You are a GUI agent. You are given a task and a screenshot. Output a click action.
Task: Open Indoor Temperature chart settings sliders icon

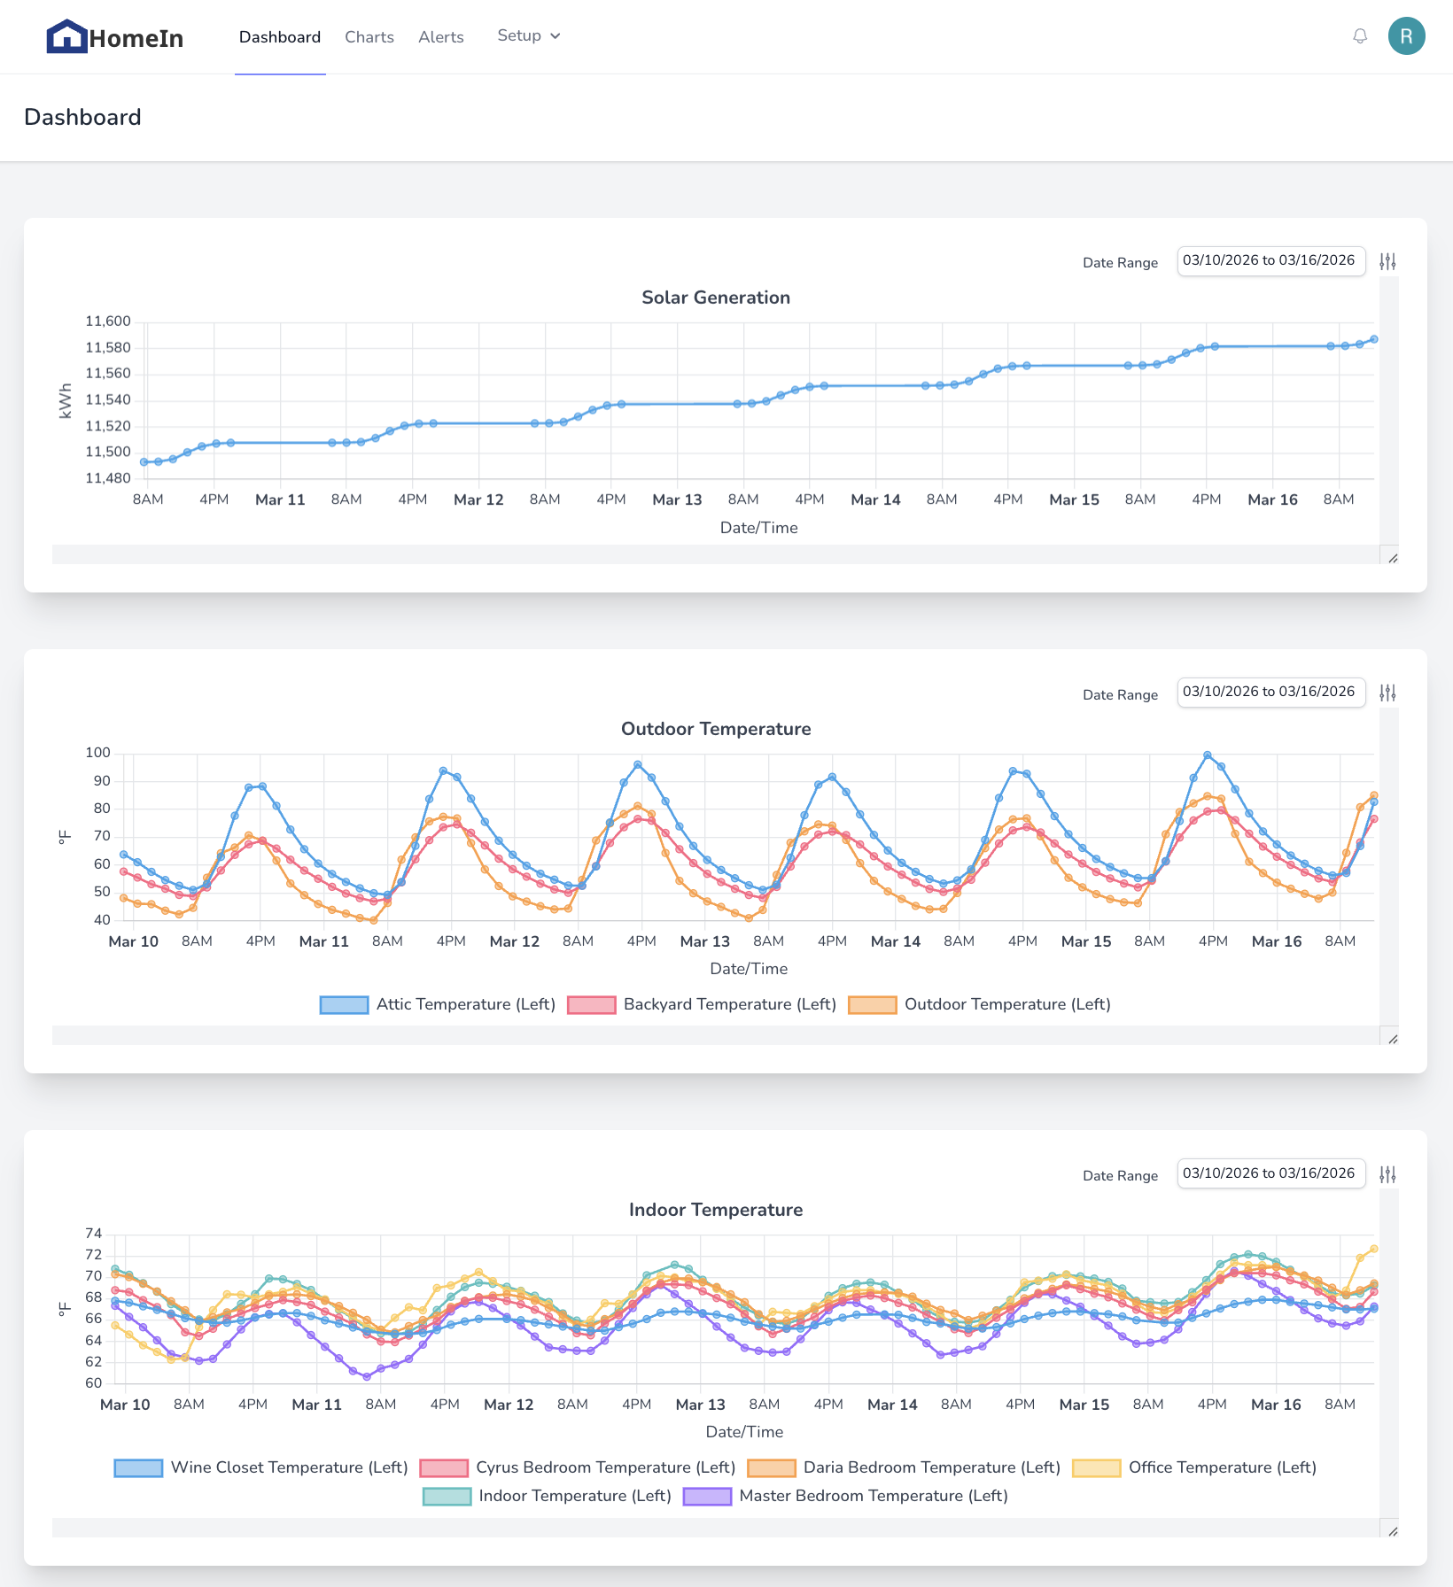tap(1387, 1175)
